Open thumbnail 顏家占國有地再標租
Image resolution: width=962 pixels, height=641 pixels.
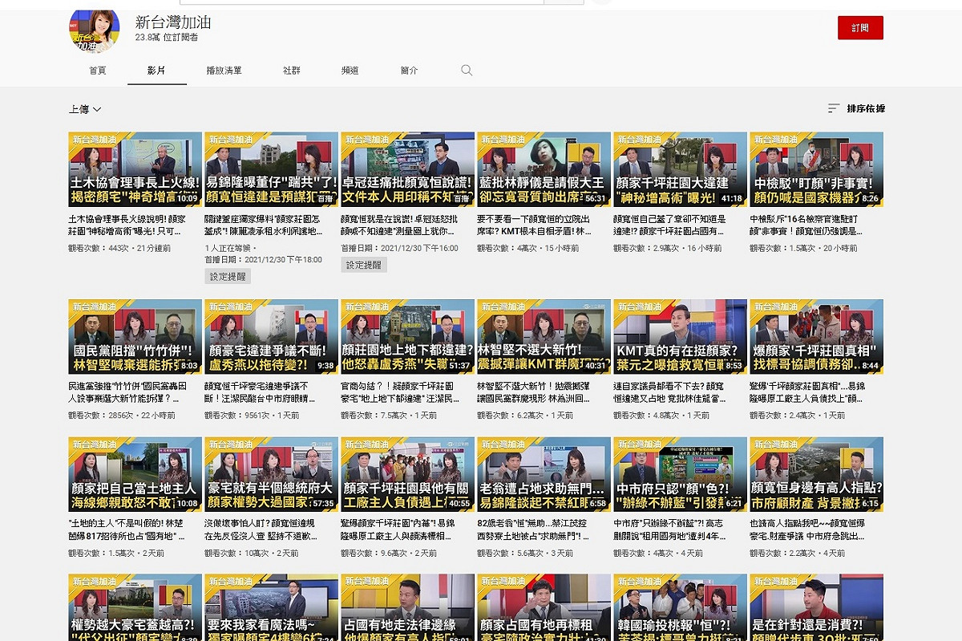544,607
